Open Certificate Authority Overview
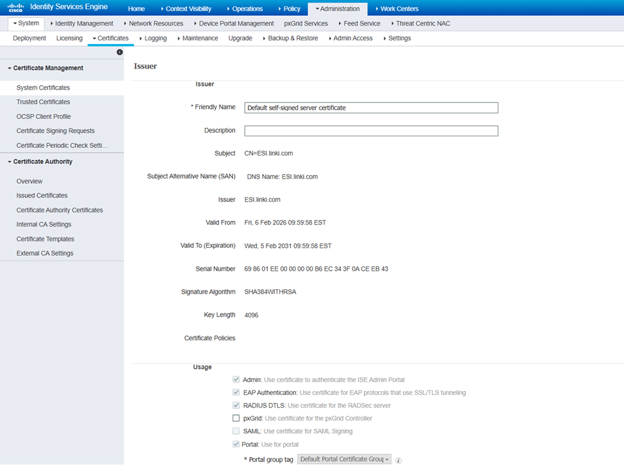Image resolution: width=624 pixels, height=471 pixels. 29,181
